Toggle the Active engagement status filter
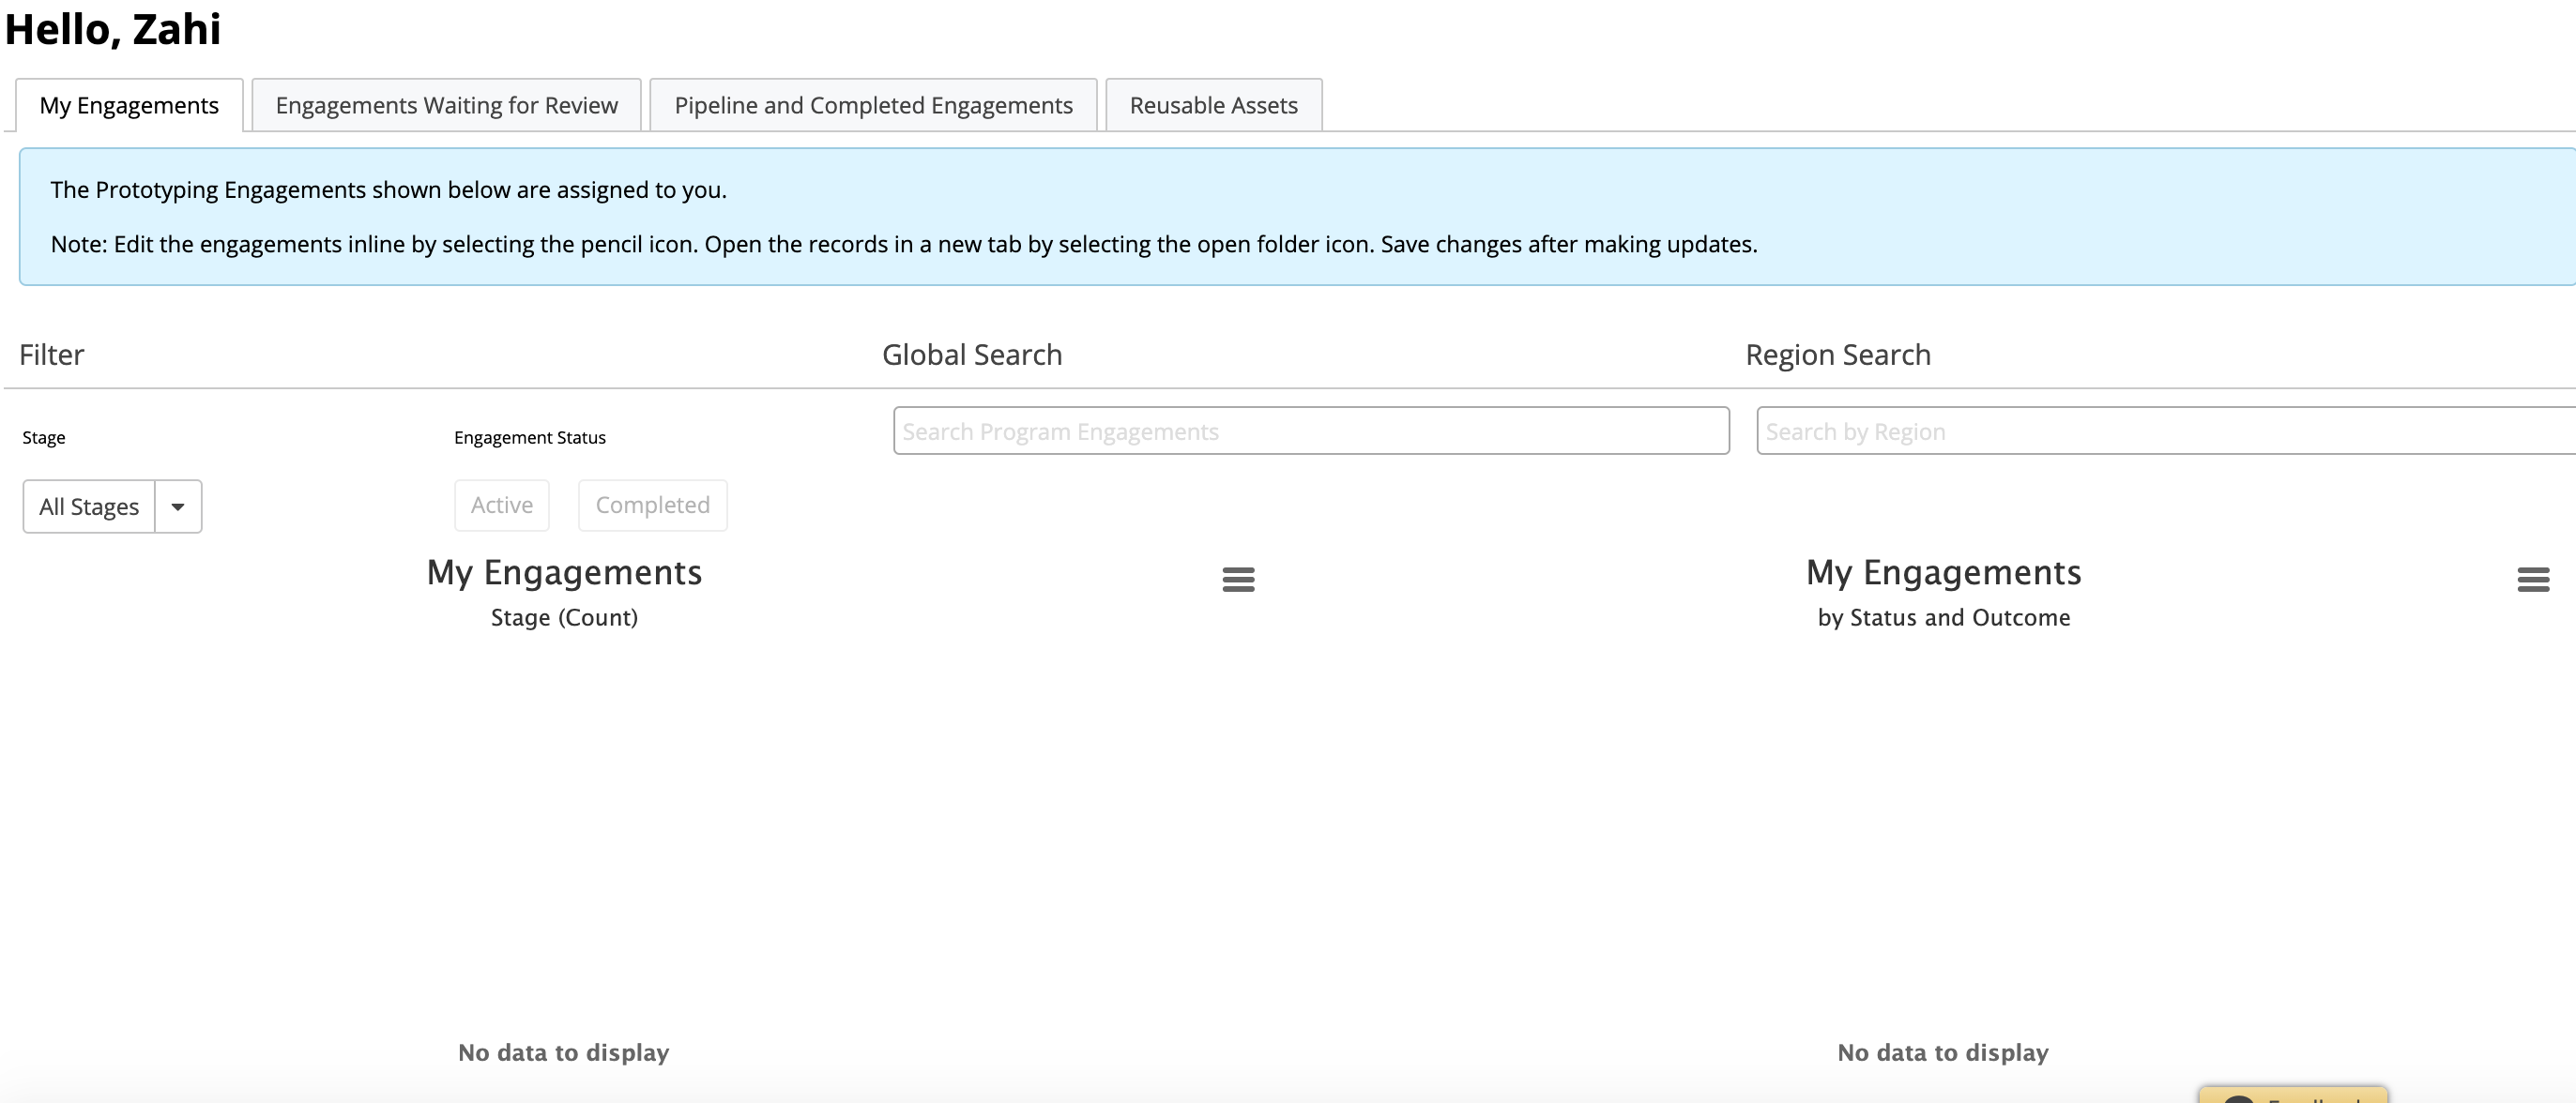Screen dimensions: 2576x1103 click(x=502, y=506)
